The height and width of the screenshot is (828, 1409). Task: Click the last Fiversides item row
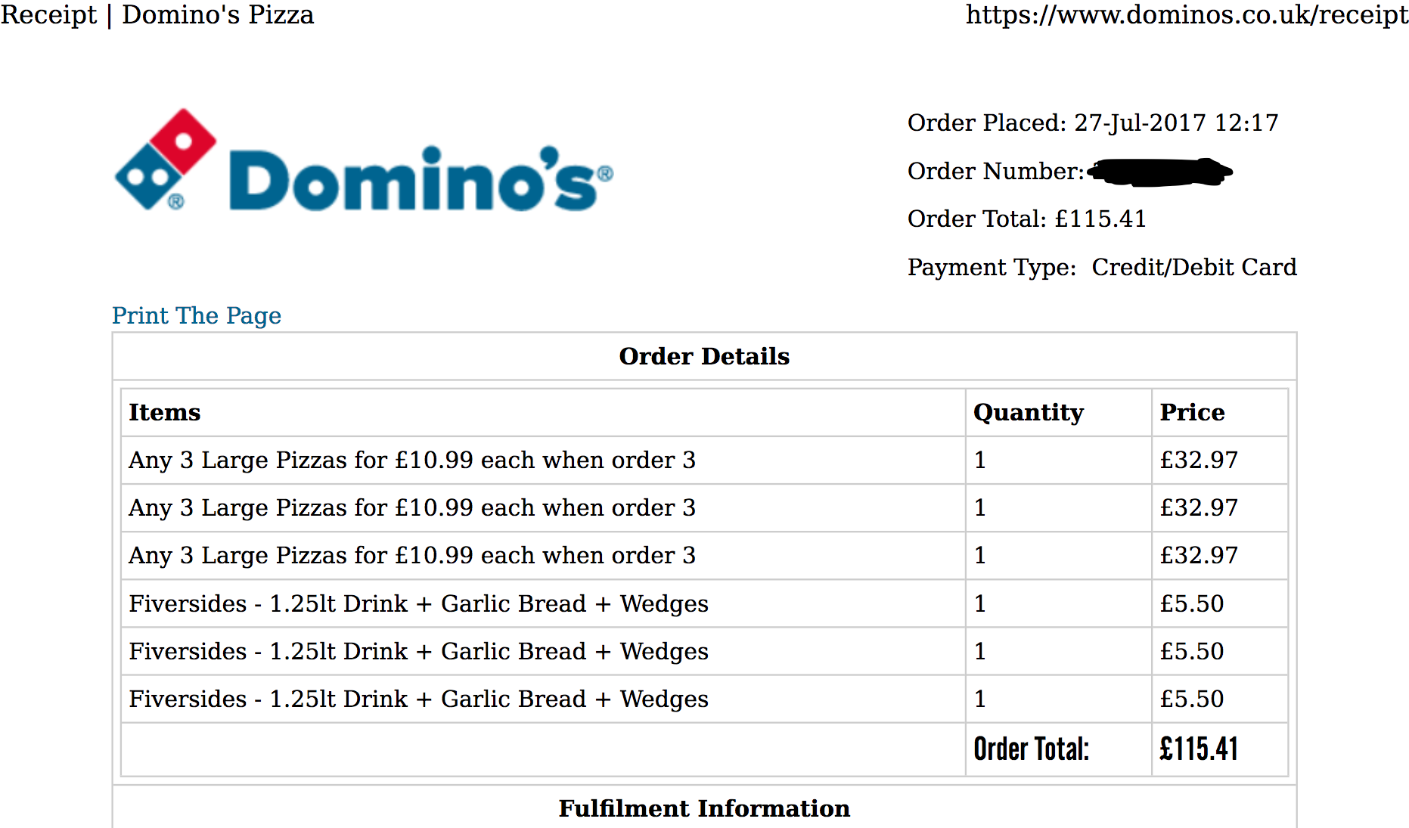click(704, 699)
